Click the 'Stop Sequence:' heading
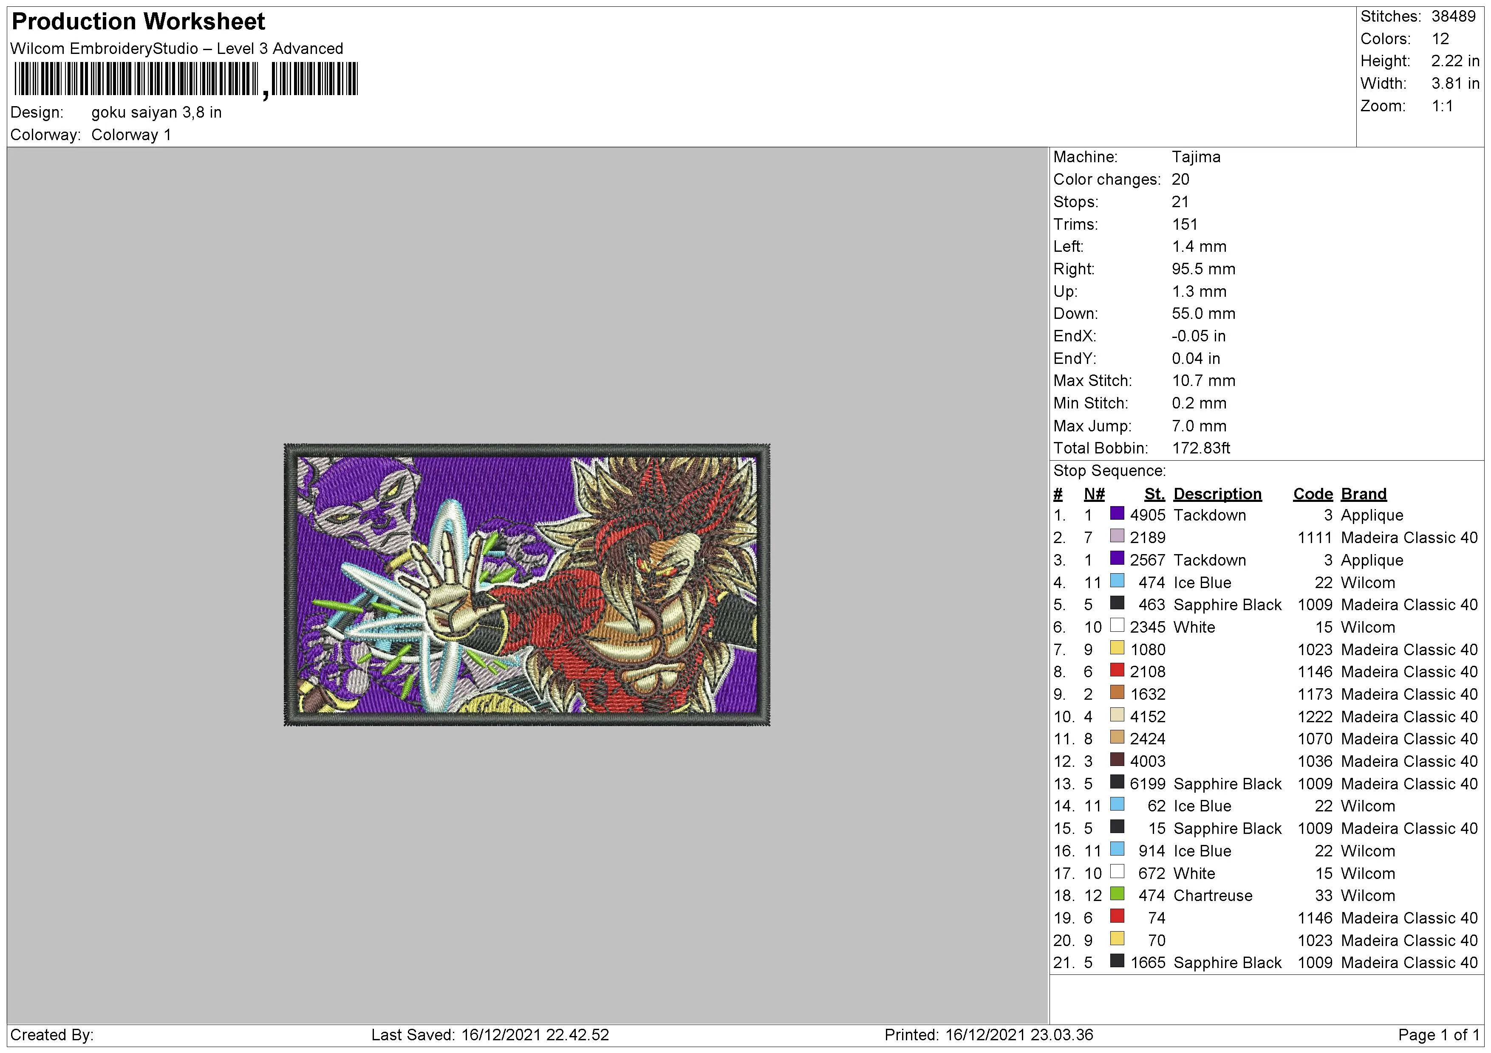This screenshot has height=1053, width=1491. coord(1109,471)
